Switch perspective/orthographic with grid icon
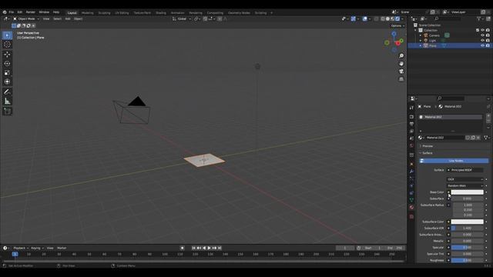Image resolution: width=493 pixels, height=277 pixels. point(401,79)
